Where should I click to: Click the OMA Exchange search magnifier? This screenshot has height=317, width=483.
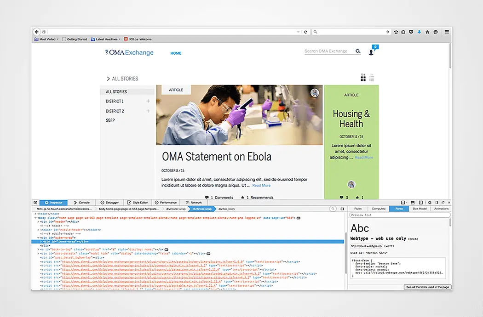point(358,51)
